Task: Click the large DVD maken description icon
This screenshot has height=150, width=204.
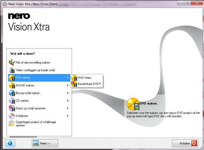Action: 133,104
